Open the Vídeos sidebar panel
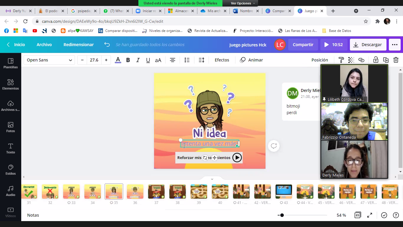The height and width of the screenshot is (227, 403). 11,212
